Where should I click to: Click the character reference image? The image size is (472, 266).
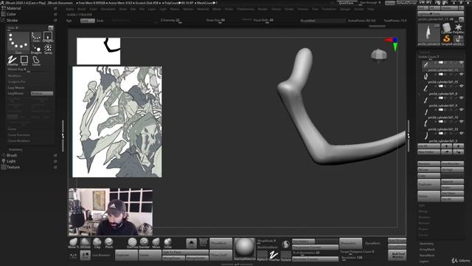coord(117,122)
